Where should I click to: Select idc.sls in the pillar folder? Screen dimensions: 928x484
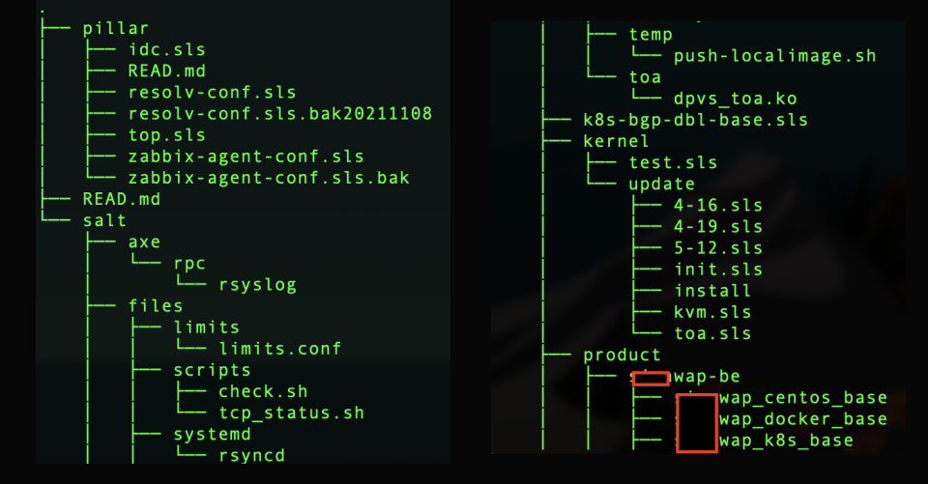166,49
